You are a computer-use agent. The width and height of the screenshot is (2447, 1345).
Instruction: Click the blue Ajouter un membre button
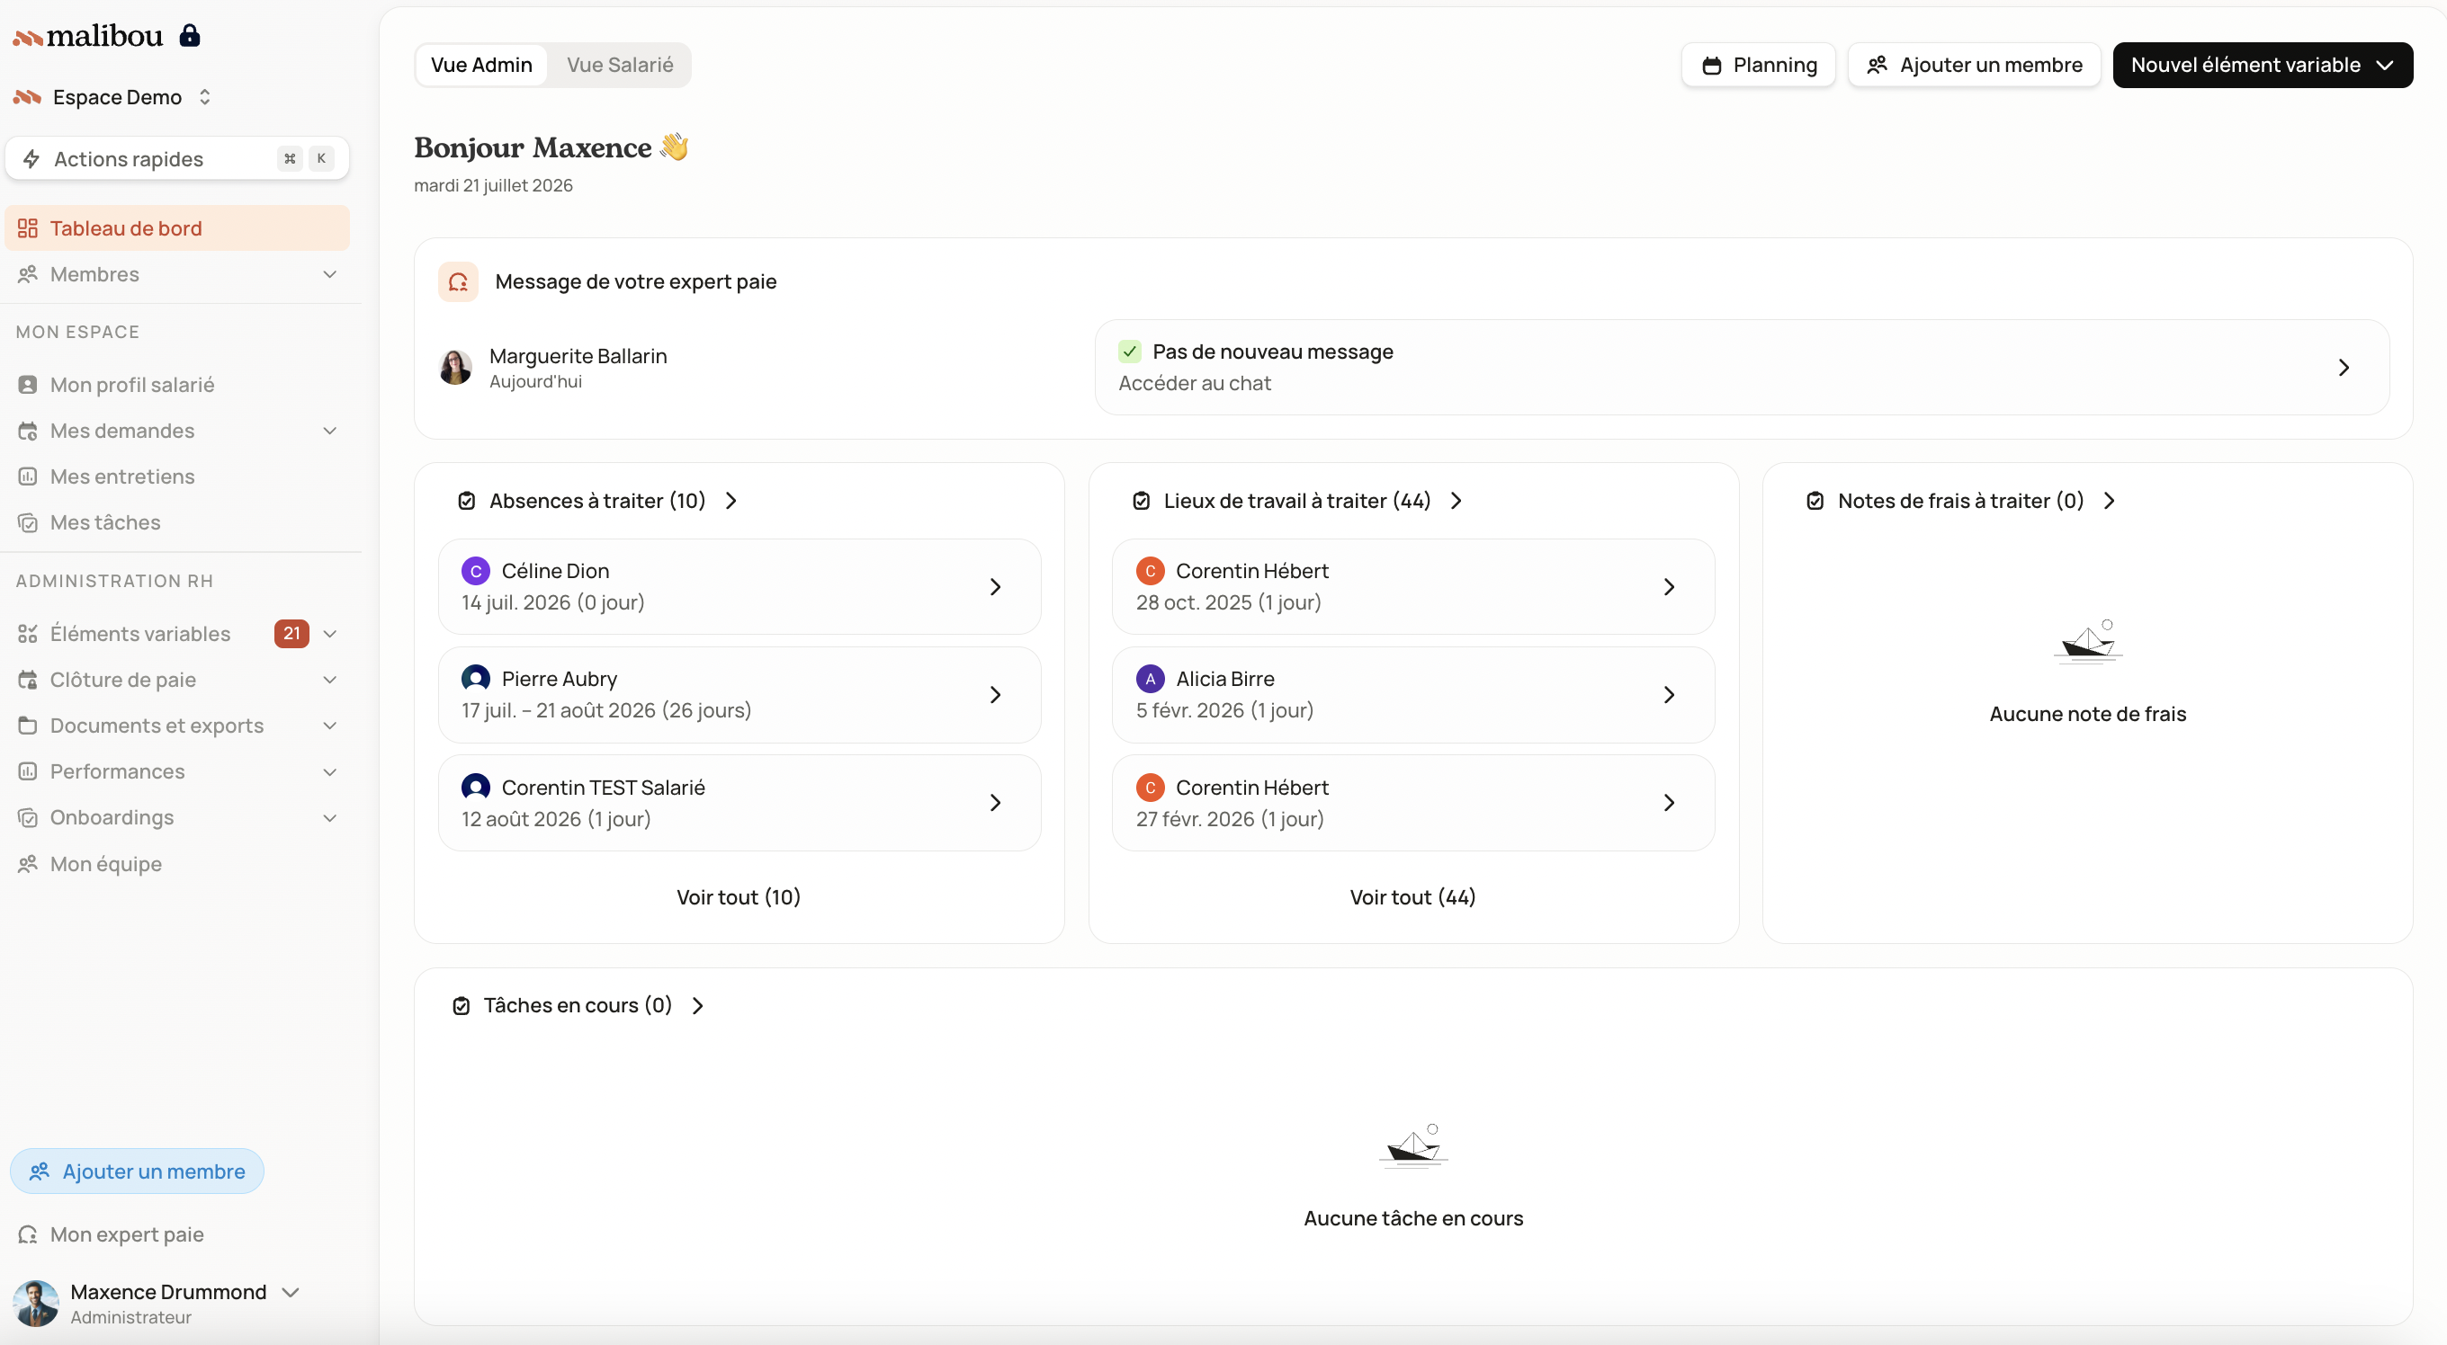(x=138, y=1171)
